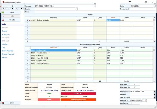The image size is (157, 109).
Task: Click the Notes input field at top
Action: point(95,12)
